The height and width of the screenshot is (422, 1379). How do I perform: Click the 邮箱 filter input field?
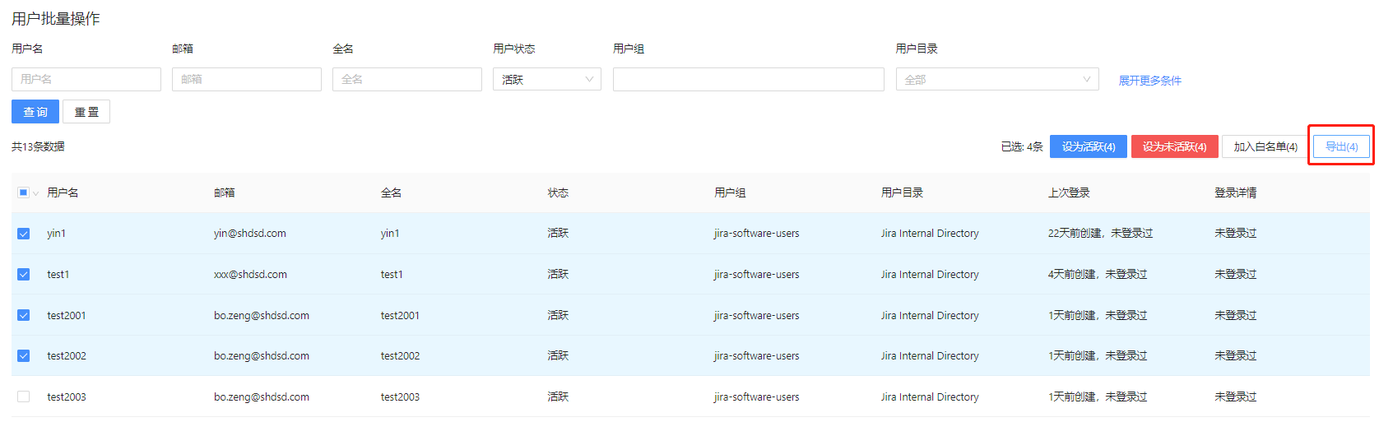(x=247, y=80)
